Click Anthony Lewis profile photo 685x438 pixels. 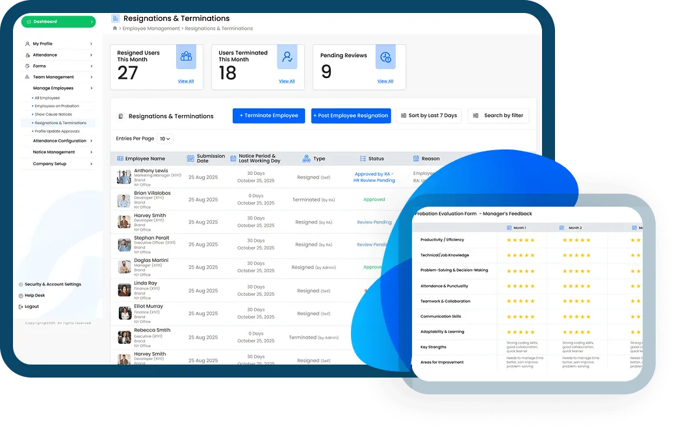pyautogui.click(x=124, y=177)
